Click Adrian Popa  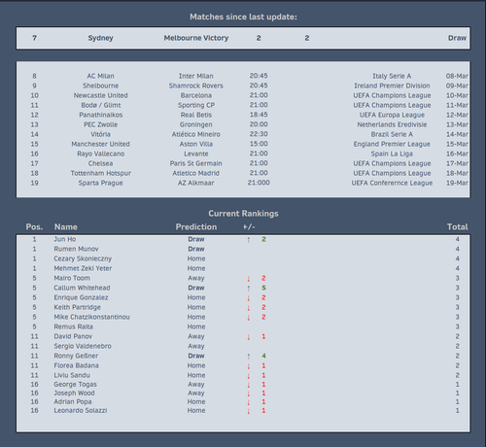[73, 401]
